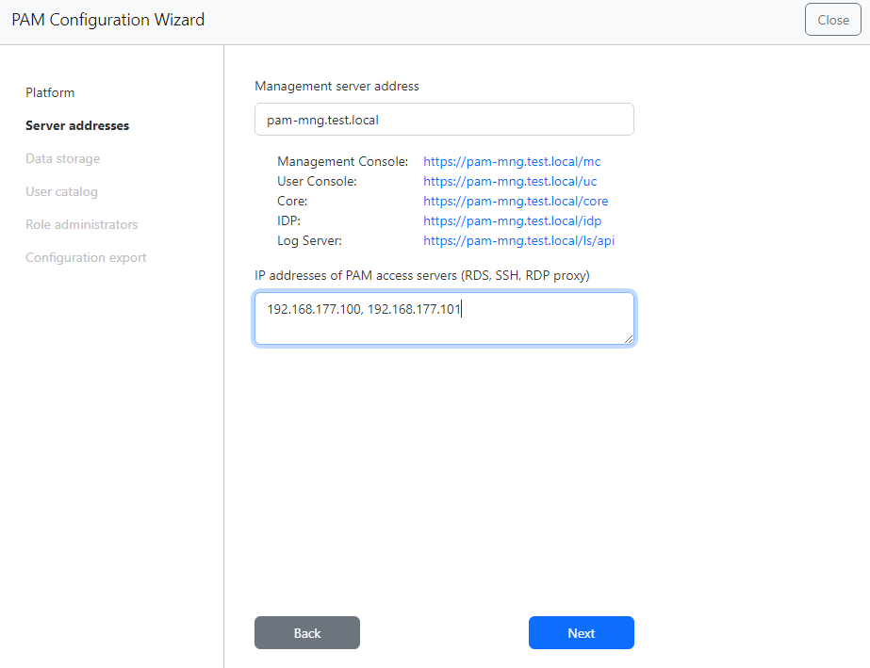Switch to the User catalog step
The height and width of the screenshot is (668, 870).
[61, 191]
